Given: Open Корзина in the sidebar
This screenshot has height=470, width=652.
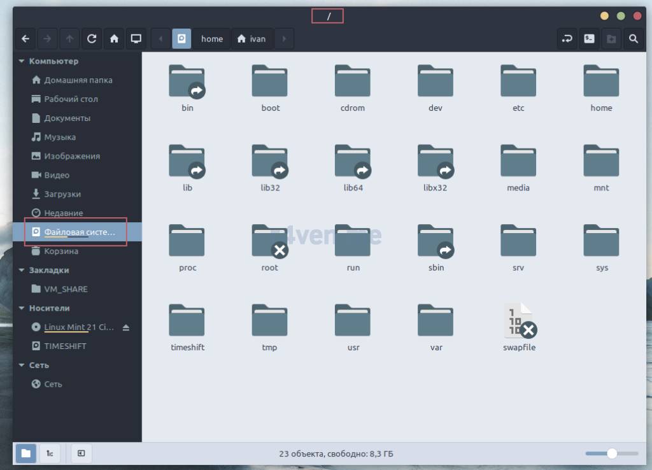Looking at the screenshot, I should (x=61, y=251).
